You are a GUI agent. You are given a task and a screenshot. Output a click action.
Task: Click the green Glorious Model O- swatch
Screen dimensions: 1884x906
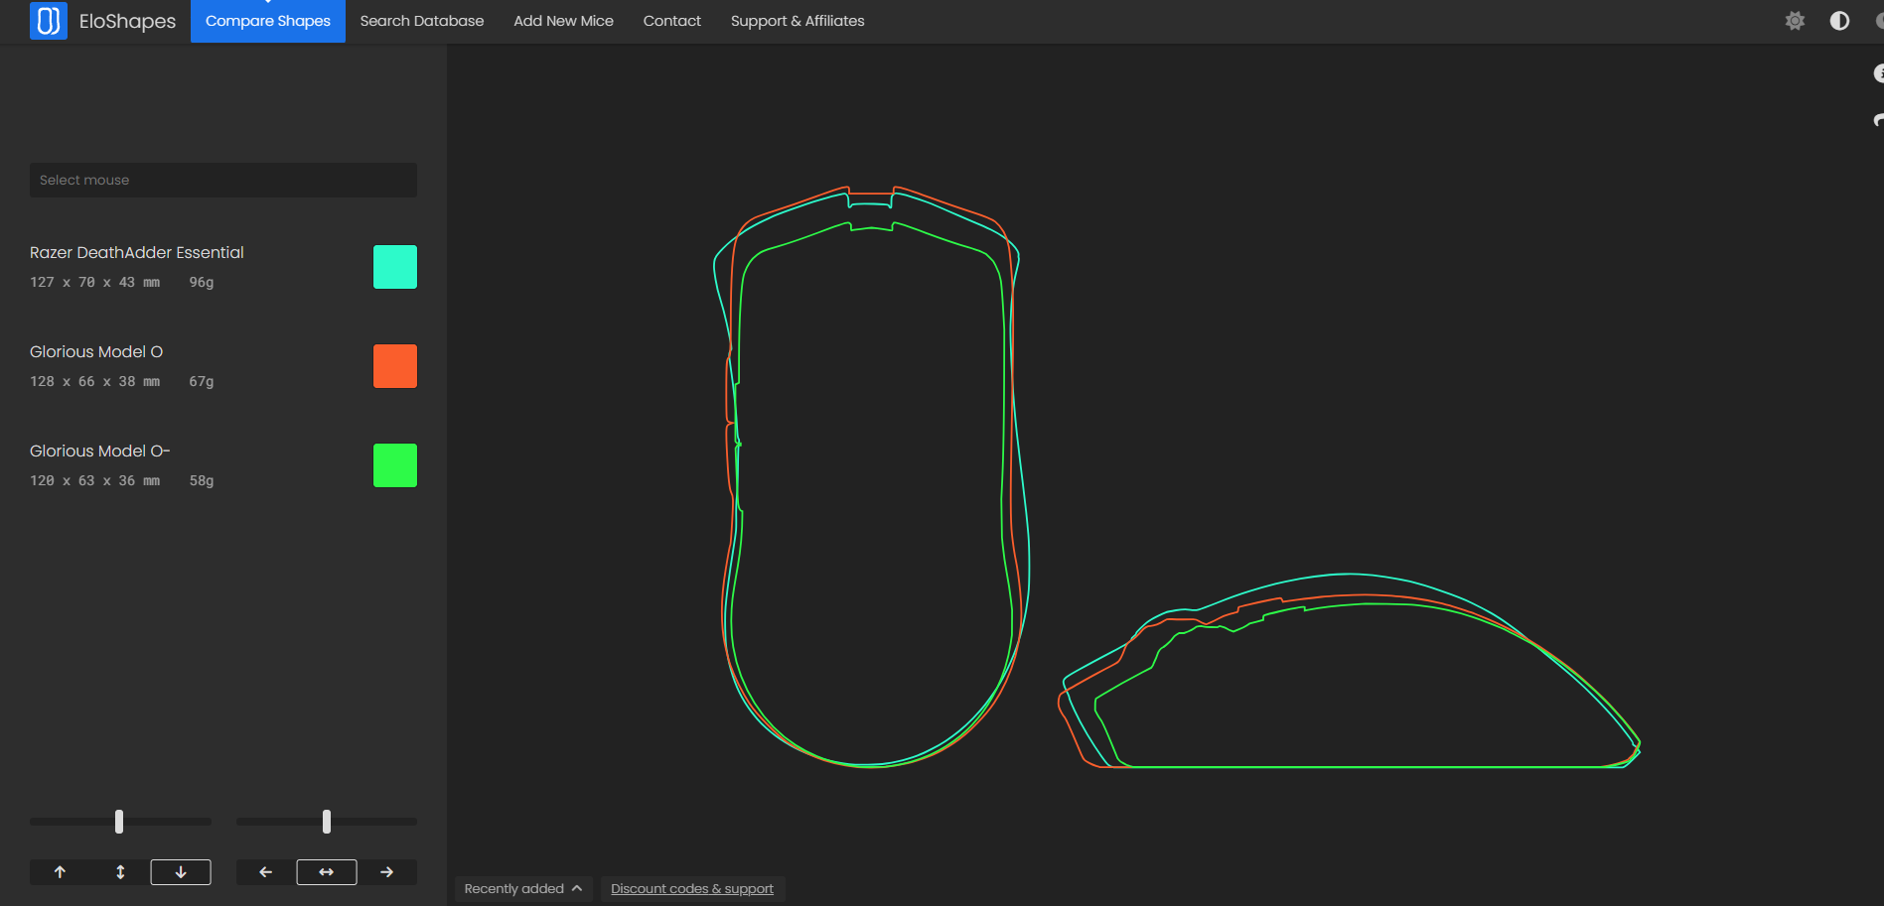click(x=395, y=465)
